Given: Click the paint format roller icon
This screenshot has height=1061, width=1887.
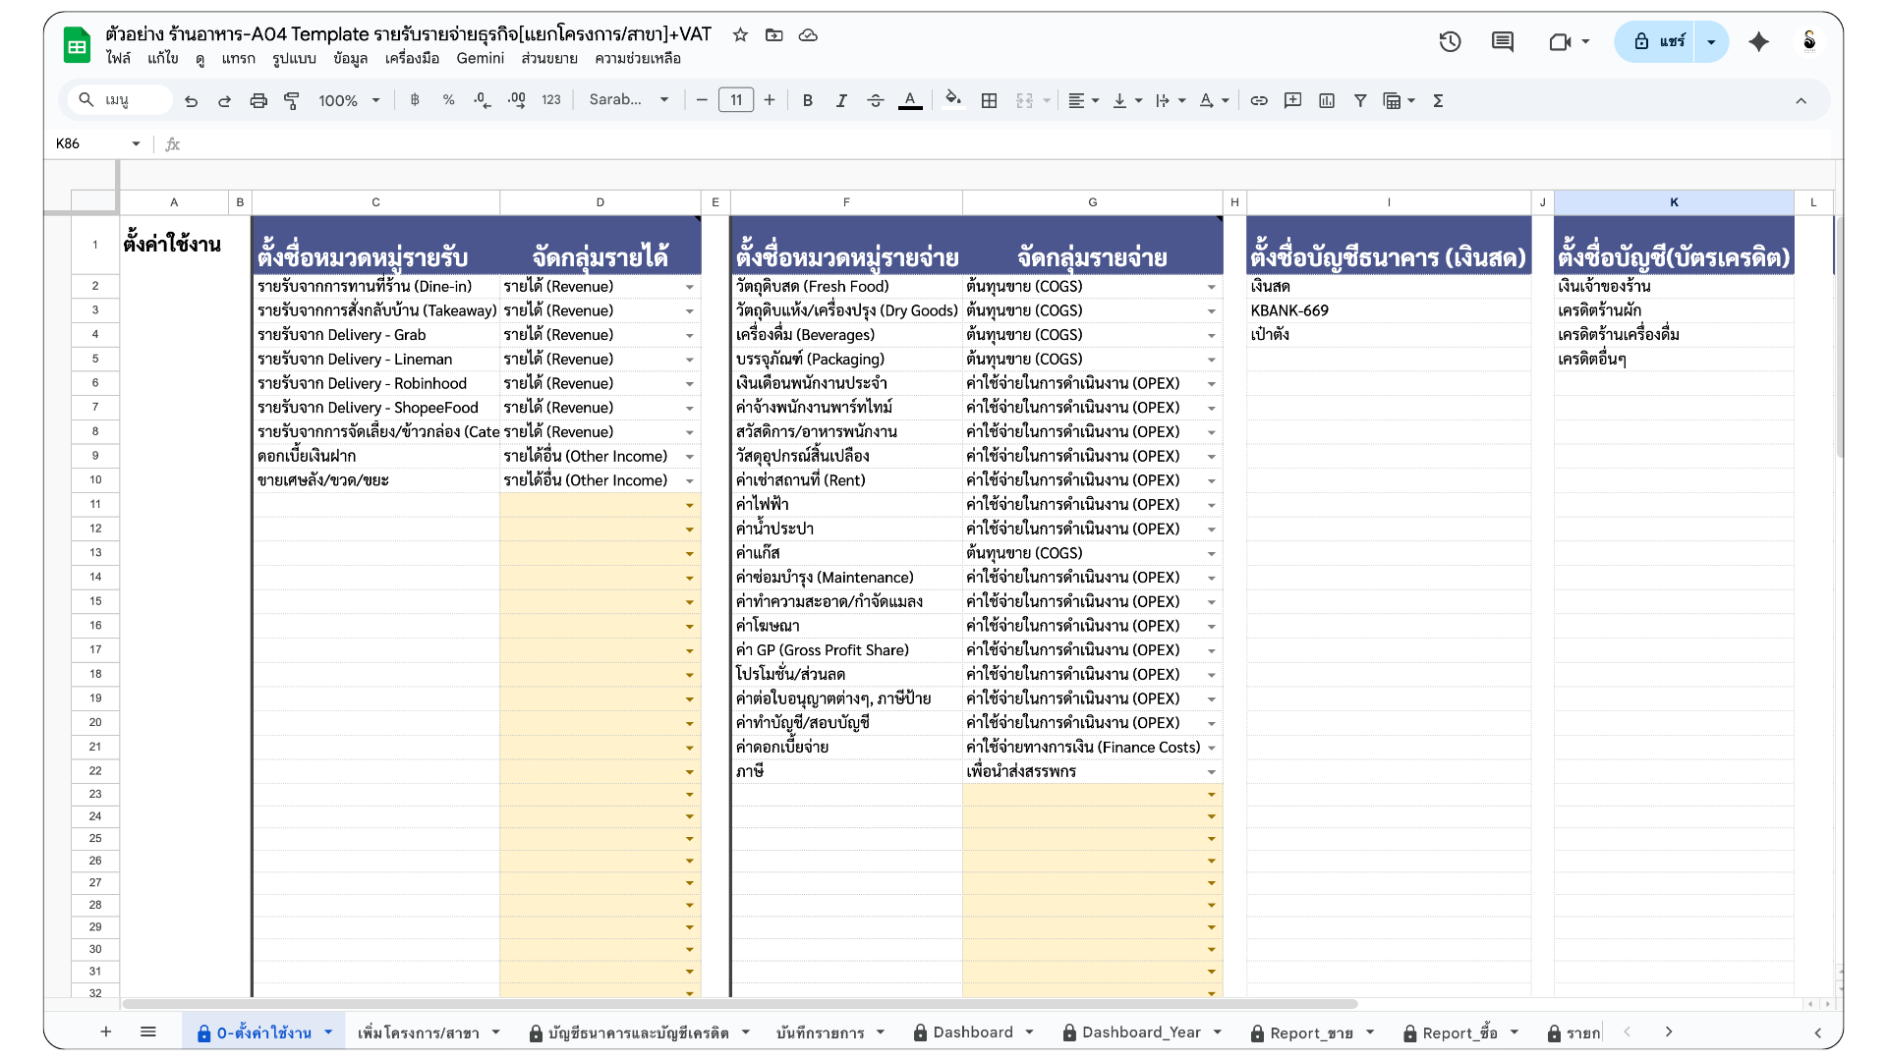Looking at the screenshot, I should (x=292, y=100).
